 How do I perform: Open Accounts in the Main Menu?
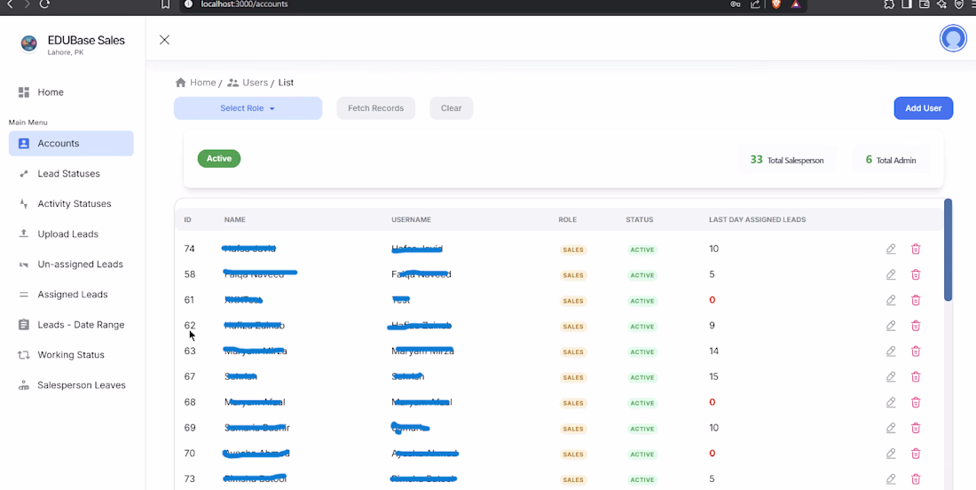[71, 143]
